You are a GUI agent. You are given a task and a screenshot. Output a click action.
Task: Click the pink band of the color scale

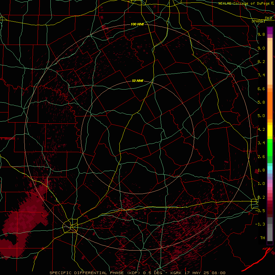click(x=270, y=185)
